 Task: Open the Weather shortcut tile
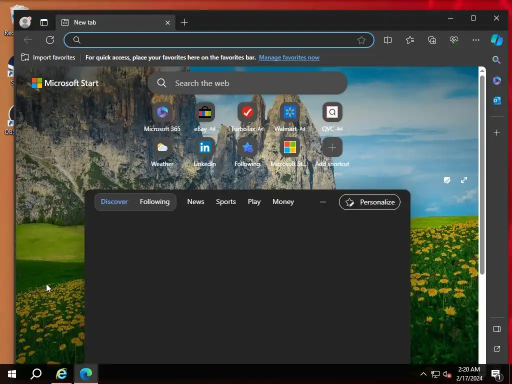162,152
